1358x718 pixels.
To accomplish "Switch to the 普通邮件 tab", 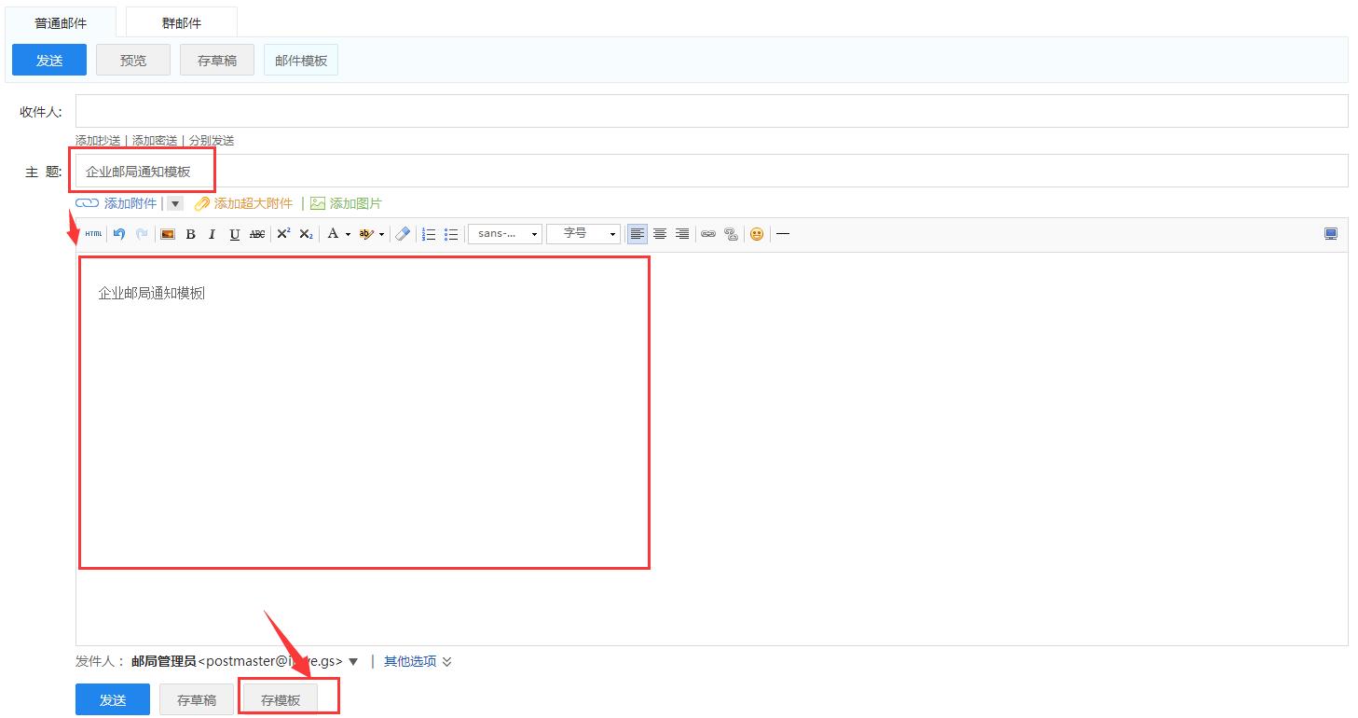I will 61,22.
